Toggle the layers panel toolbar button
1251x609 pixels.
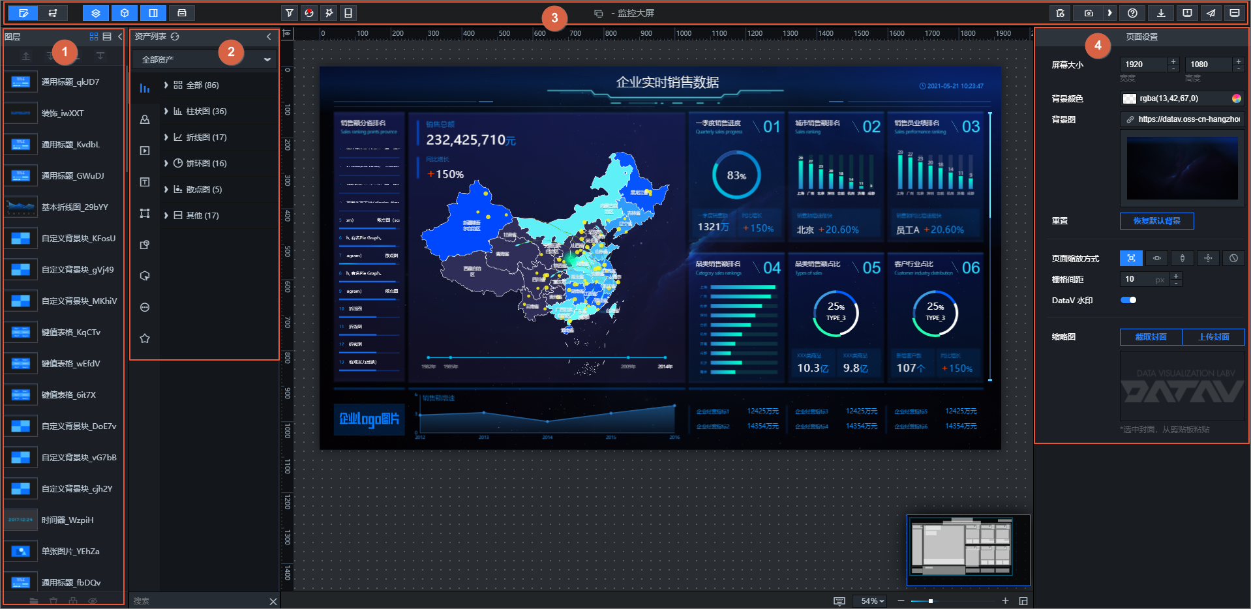pos(96,12)
